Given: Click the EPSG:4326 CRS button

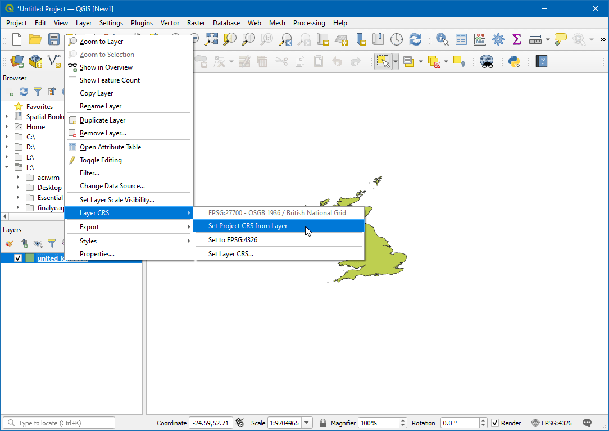Looking at the screenshot, I should (x=557, y=423).
